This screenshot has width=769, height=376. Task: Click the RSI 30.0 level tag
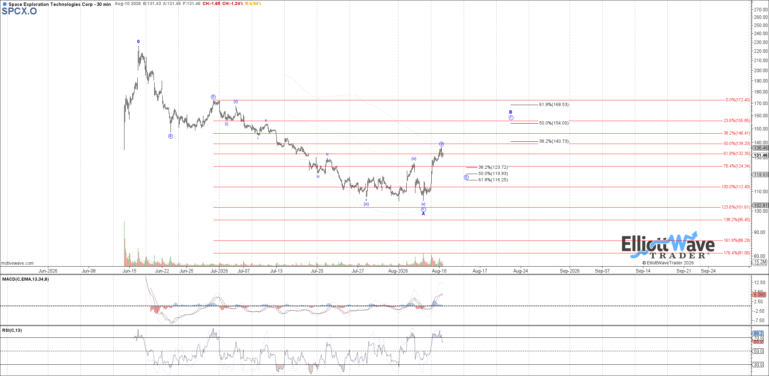[758, 365]
